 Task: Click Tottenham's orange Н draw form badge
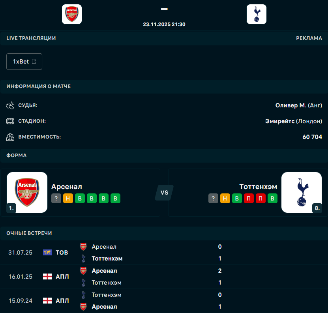(225, 199)
